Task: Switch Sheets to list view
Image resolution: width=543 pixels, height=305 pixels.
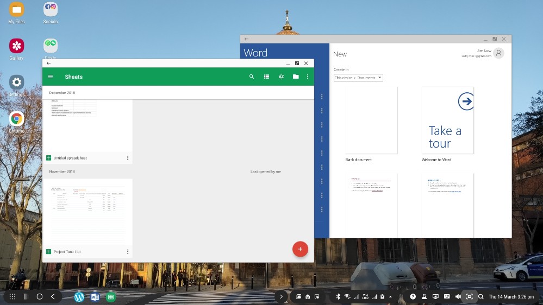Action: [x=267, y=77]
